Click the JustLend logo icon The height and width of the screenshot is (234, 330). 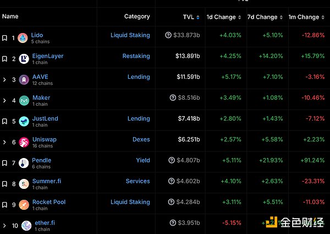pos(24,121)
